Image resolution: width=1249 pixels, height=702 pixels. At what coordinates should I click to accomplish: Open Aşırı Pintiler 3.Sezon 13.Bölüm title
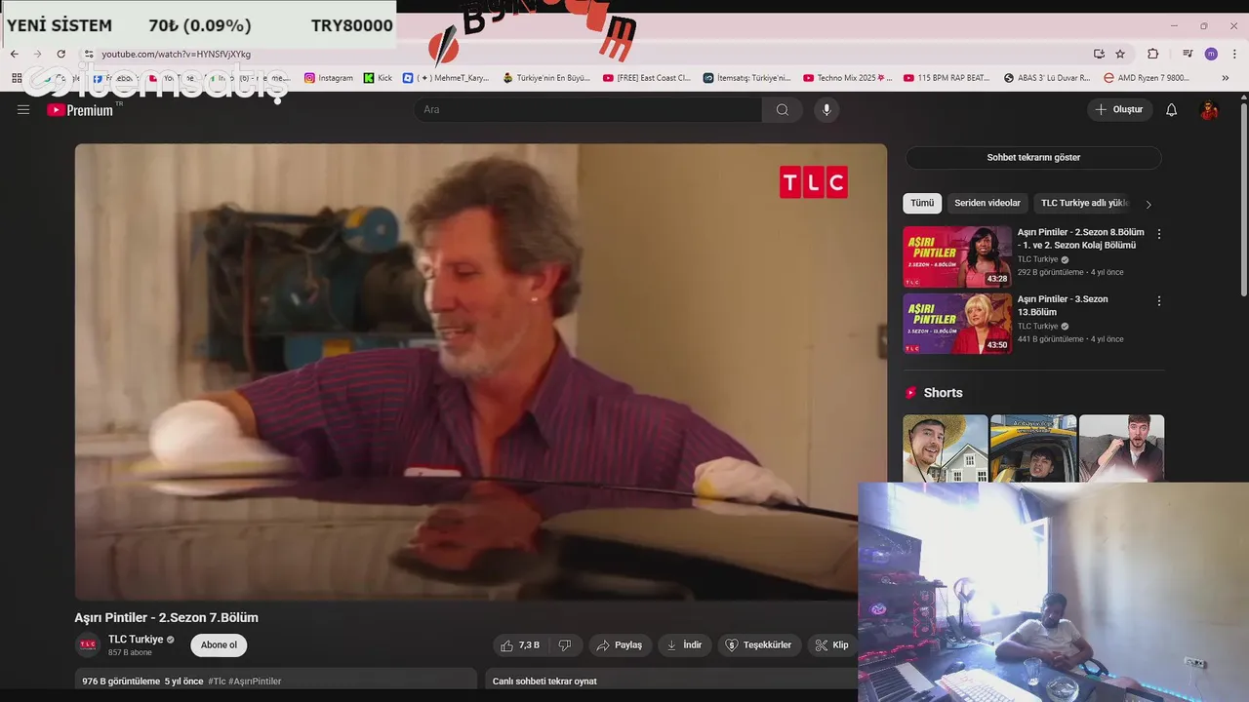pyautogui.click(x=1063, y=305)
